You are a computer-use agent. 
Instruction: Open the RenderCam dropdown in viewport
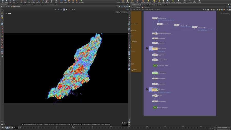click(124, 12)
